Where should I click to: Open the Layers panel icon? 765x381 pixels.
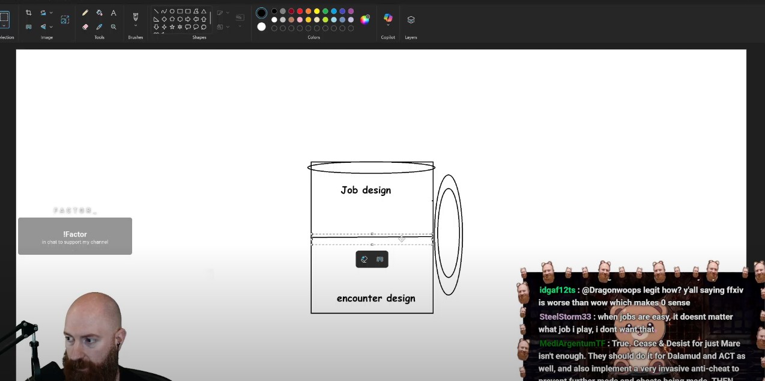click(x=411, y=19)
